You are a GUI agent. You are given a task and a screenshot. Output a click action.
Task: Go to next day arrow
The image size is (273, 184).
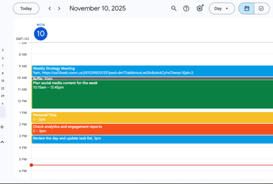[x=59, y=9]
